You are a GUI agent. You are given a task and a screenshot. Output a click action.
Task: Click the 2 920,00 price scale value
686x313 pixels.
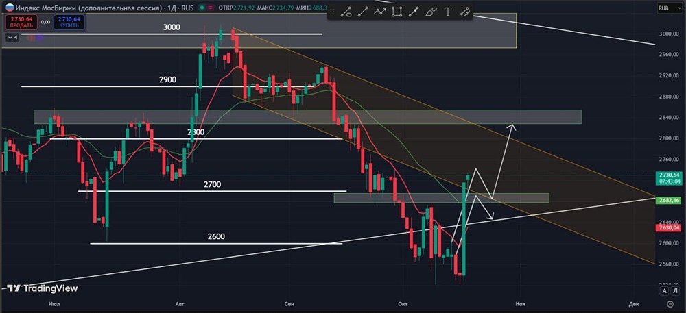click(667, 75)
